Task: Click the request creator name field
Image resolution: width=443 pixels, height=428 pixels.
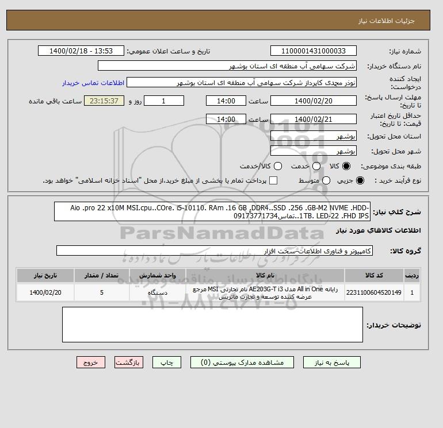Action: pos(242,82)
